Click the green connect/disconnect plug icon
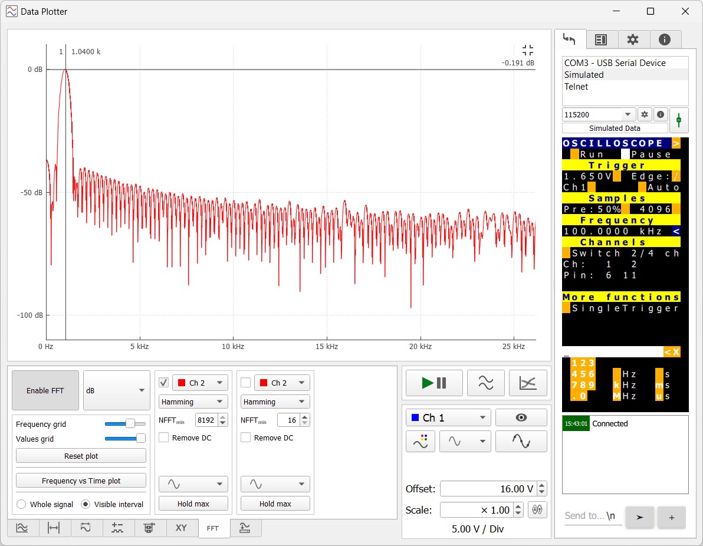The width and height of the screenshot is (703, 546). coord(679,120)
